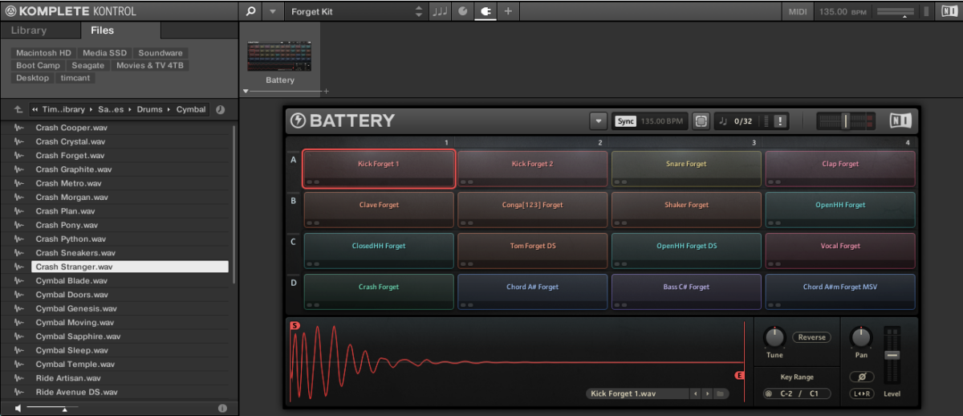The height and width of the screenshot is (416, 963).
Task: Click the 135.00 BPM tempo field
Action: point(843,11)
